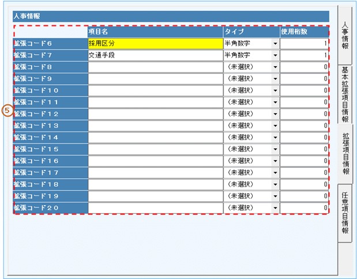The image size is (357, 279).
Task: Switch to the 人事情報 vertical tab
Action: (x=344, y=35)
